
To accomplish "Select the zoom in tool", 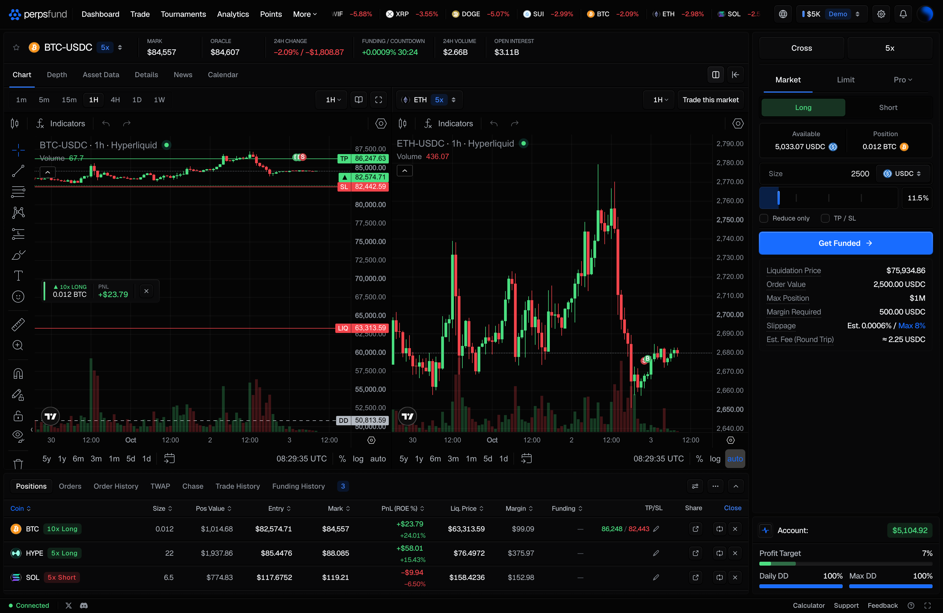I will pyautogui.click(x=18, y=345).
